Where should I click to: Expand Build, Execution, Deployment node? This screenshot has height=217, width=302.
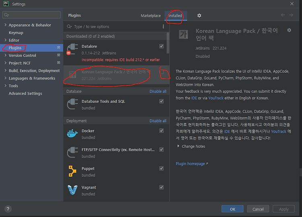click(x=5, y=70)
